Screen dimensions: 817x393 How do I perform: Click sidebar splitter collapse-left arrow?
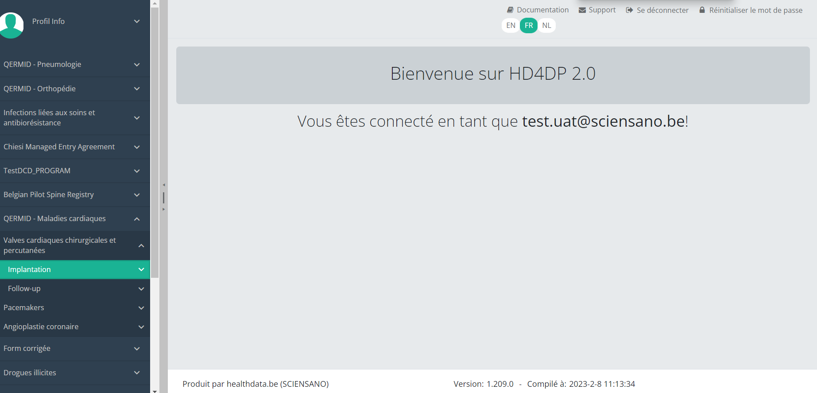(x=164, y=185)
